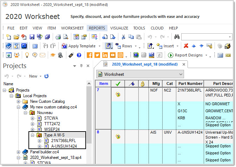Select the Nouveau folder in tree
Screen dimensions: 236x167
point(45,113)
